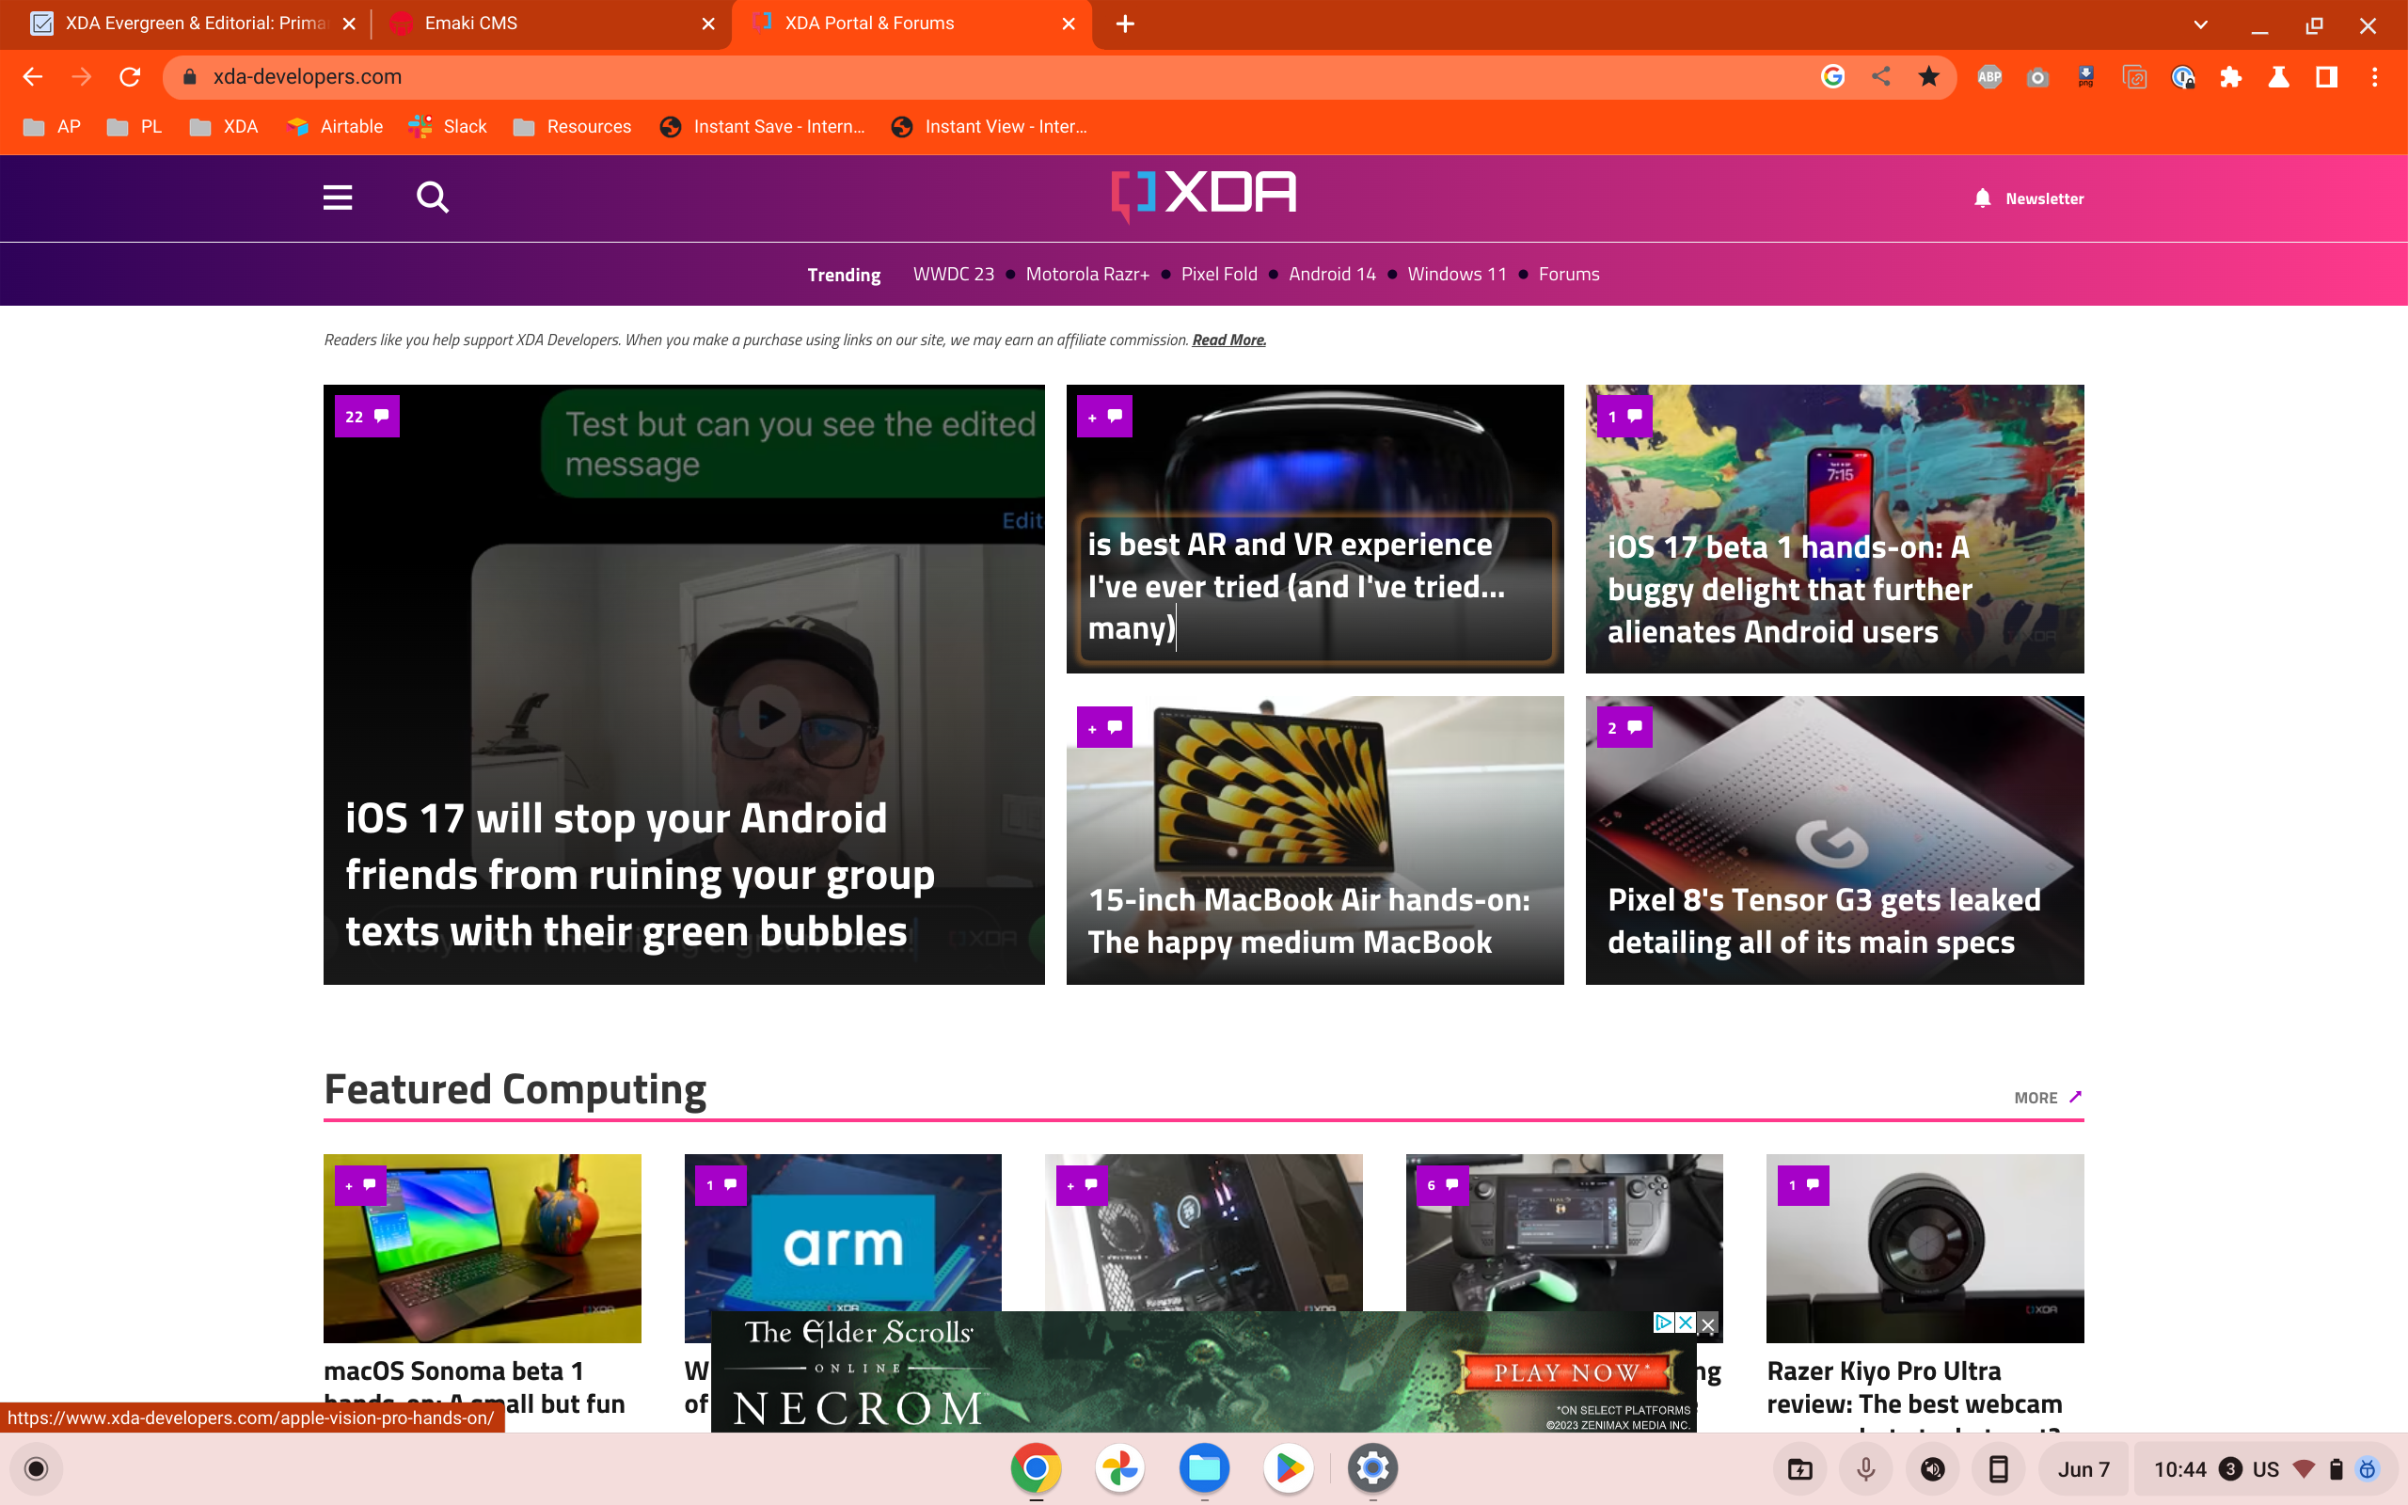Open Pixel Fold trending topic
This screenshot has width=2408, height=1505.
(x=1219, y=274)
